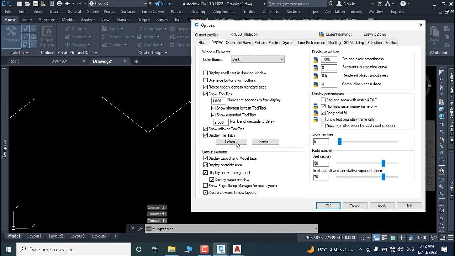
Task: Click the Xref display fade slider handle
Action: tap(383, 163)
